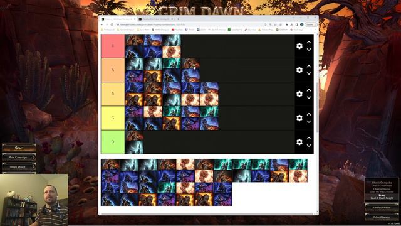Open settings gear for the S tier row
Image resolution: width=401 pixels, height=226 pixels.
[299, 46]
